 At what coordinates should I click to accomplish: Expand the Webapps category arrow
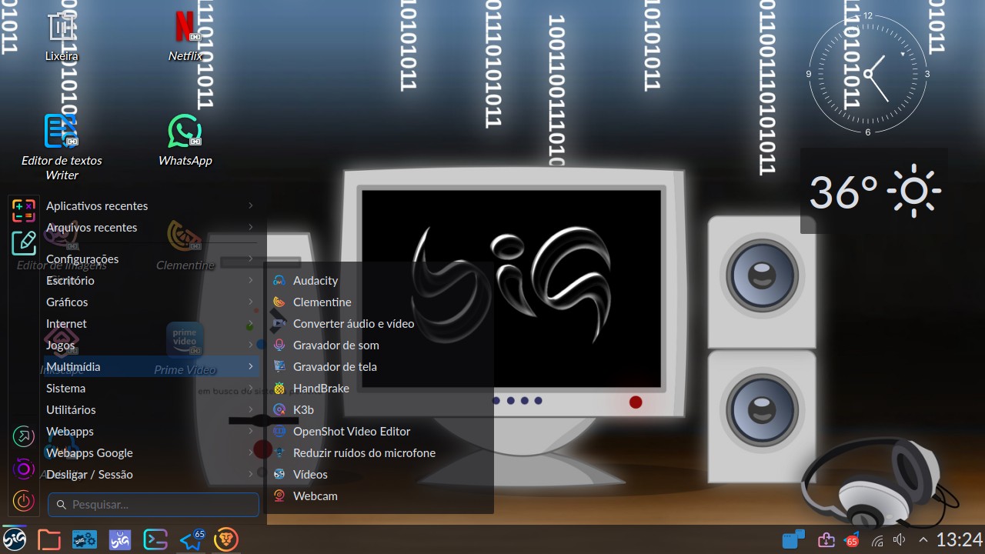(x=251, y=431)
